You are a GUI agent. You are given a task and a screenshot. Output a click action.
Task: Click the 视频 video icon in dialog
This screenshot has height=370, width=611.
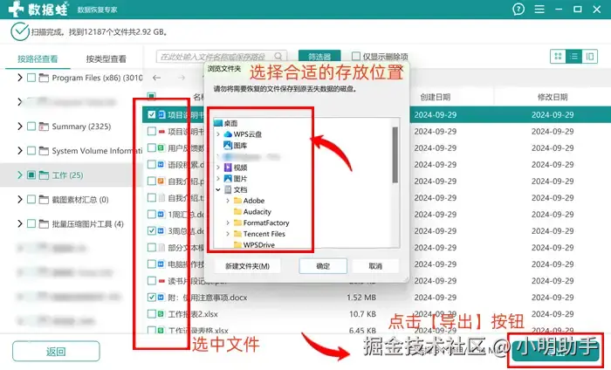click(228, 168)
